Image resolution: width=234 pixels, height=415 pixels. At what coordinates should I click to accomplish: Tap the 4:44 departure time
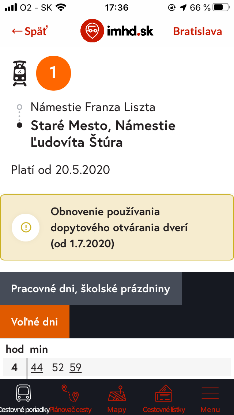pyautogui.click(x=37, y=367)
